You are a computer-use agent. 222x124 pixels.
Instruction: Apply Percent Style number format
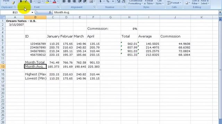click(108, 1)
